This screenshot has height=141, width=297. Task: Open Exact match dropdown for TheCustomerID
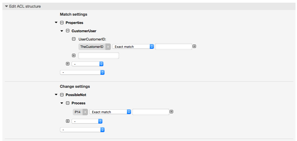133,47
